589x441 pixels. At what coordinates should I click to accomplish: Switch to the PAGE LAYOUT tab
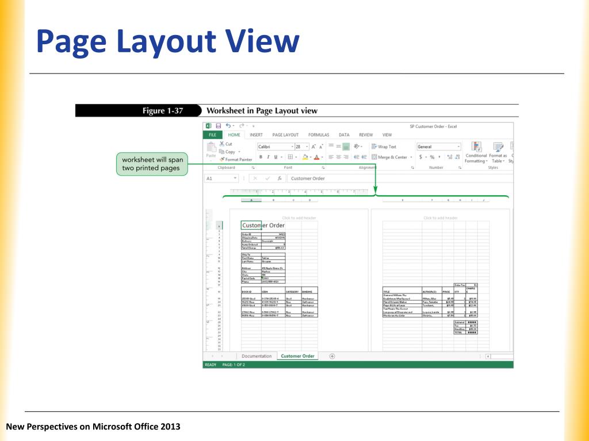(285, 135)
